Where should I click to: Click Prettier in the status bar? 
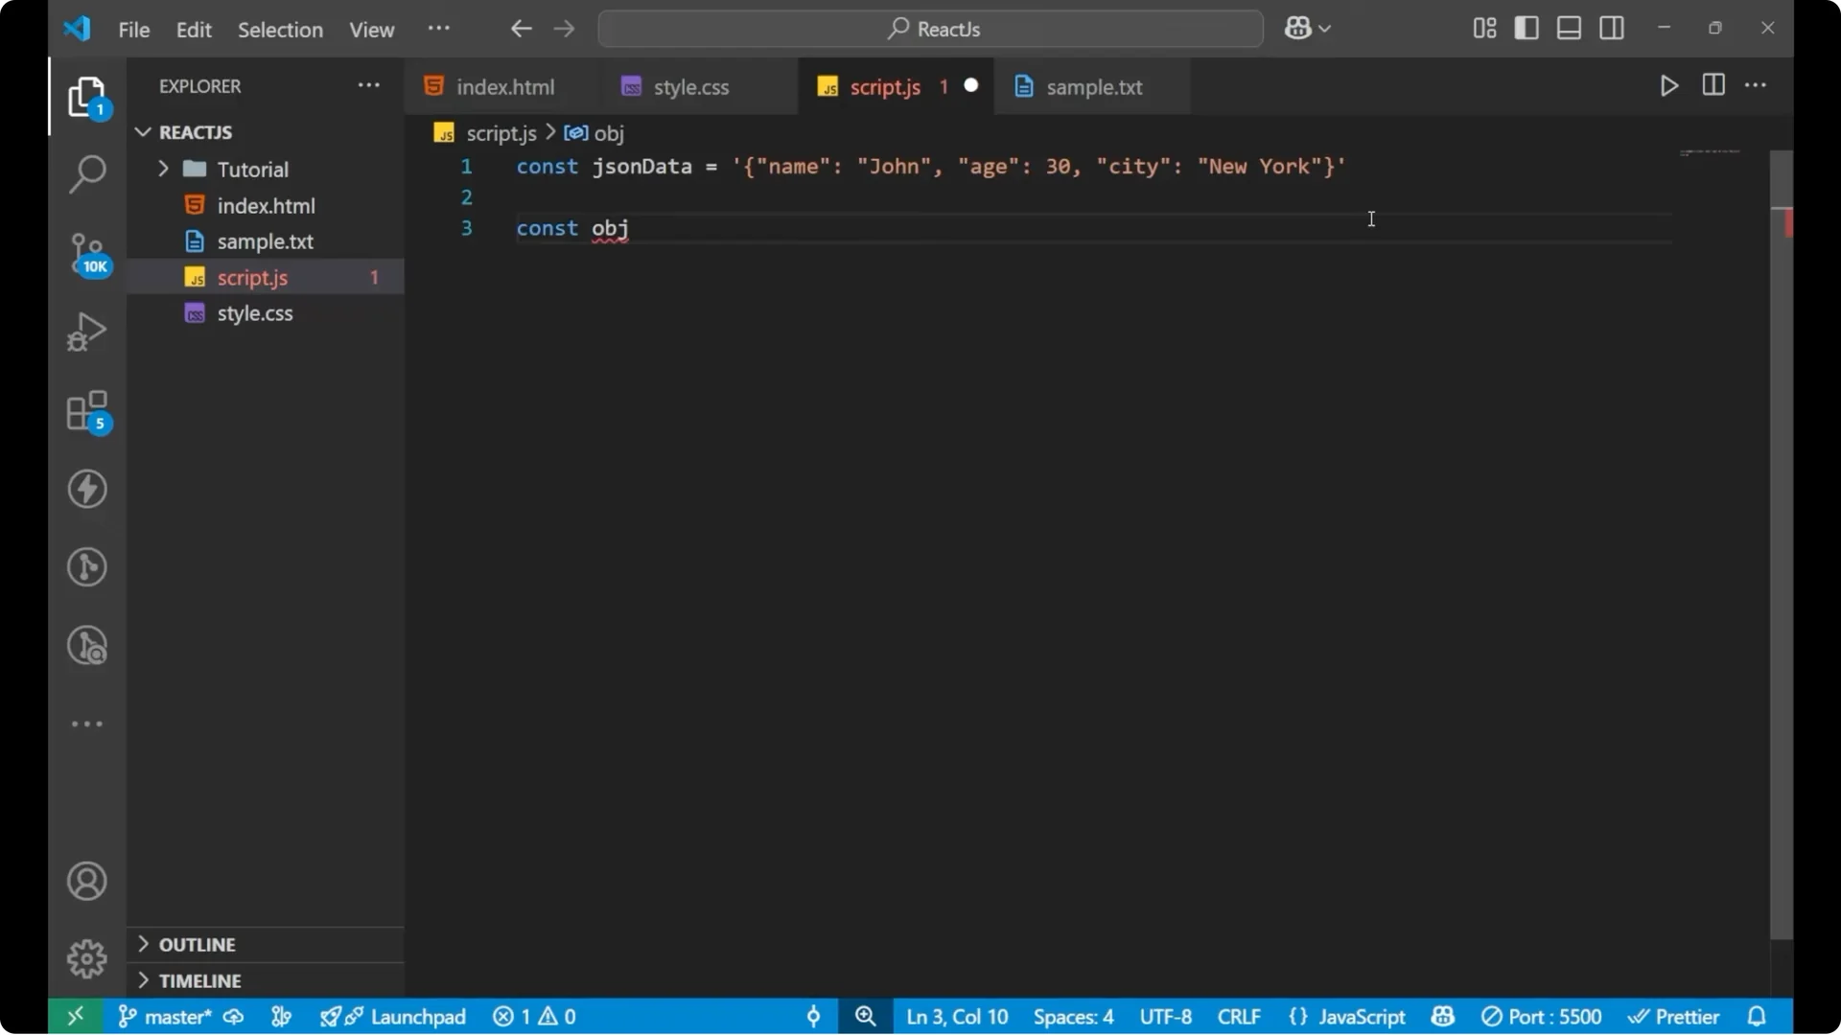coord(1686,1017)
